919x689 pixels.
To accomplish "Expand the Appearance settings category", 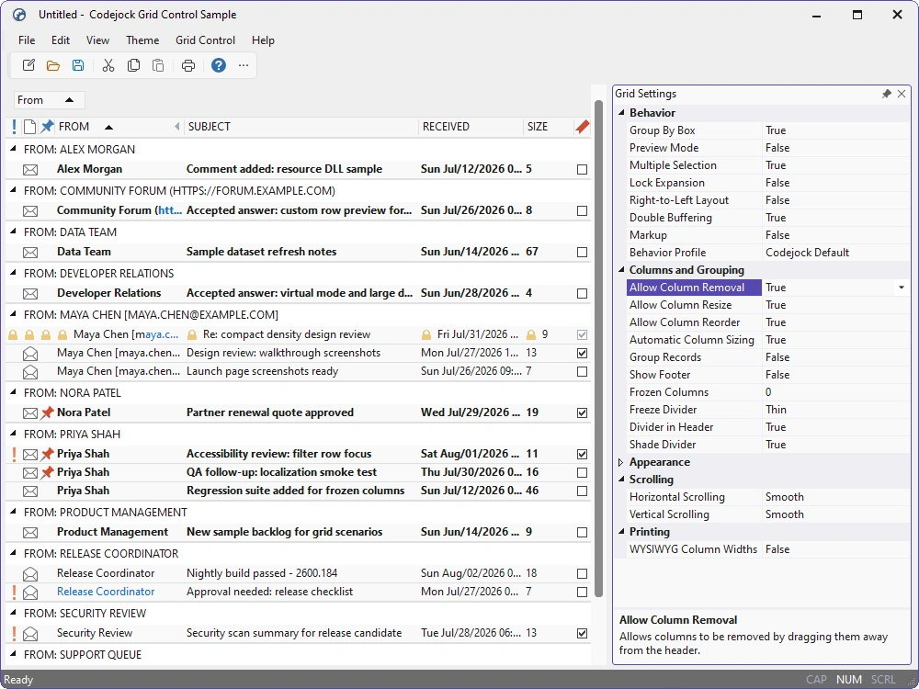I will (x=621, y=462).
